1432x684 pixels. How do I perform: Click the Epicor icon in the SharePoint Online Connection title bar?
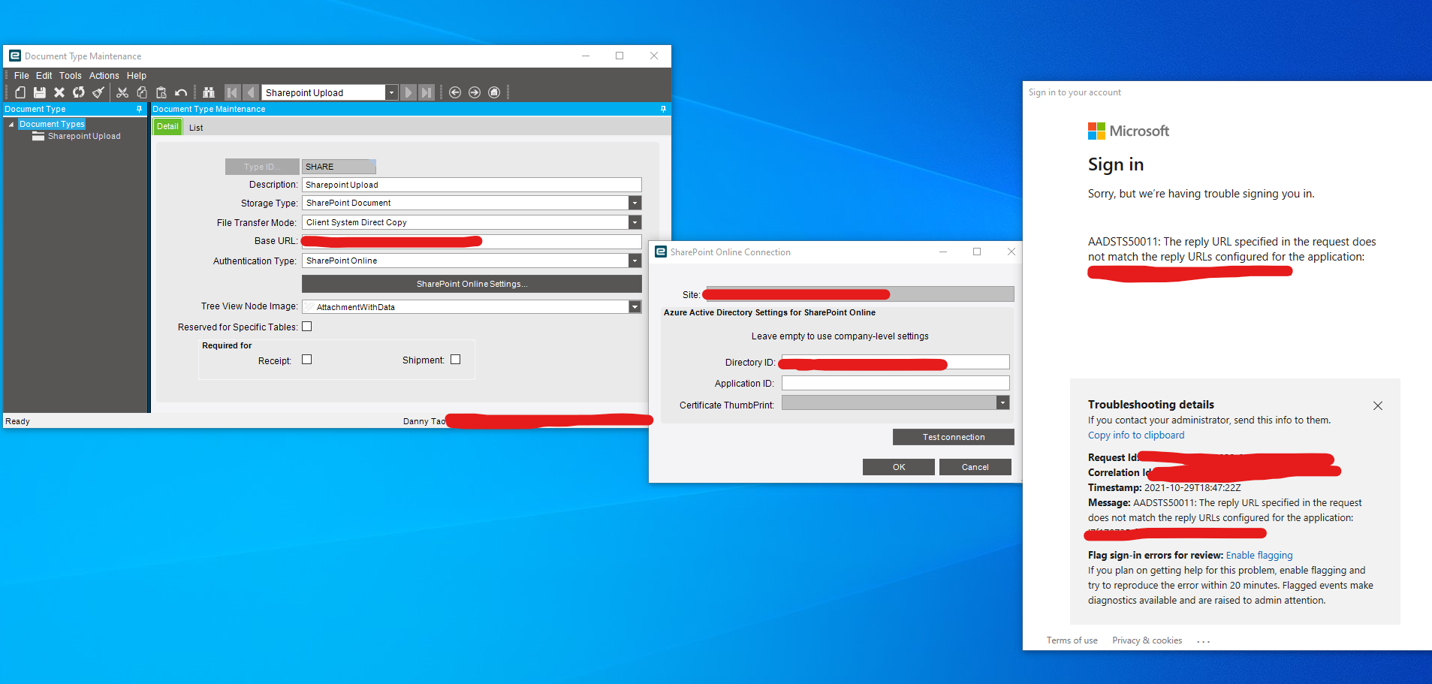click(661, 252)
